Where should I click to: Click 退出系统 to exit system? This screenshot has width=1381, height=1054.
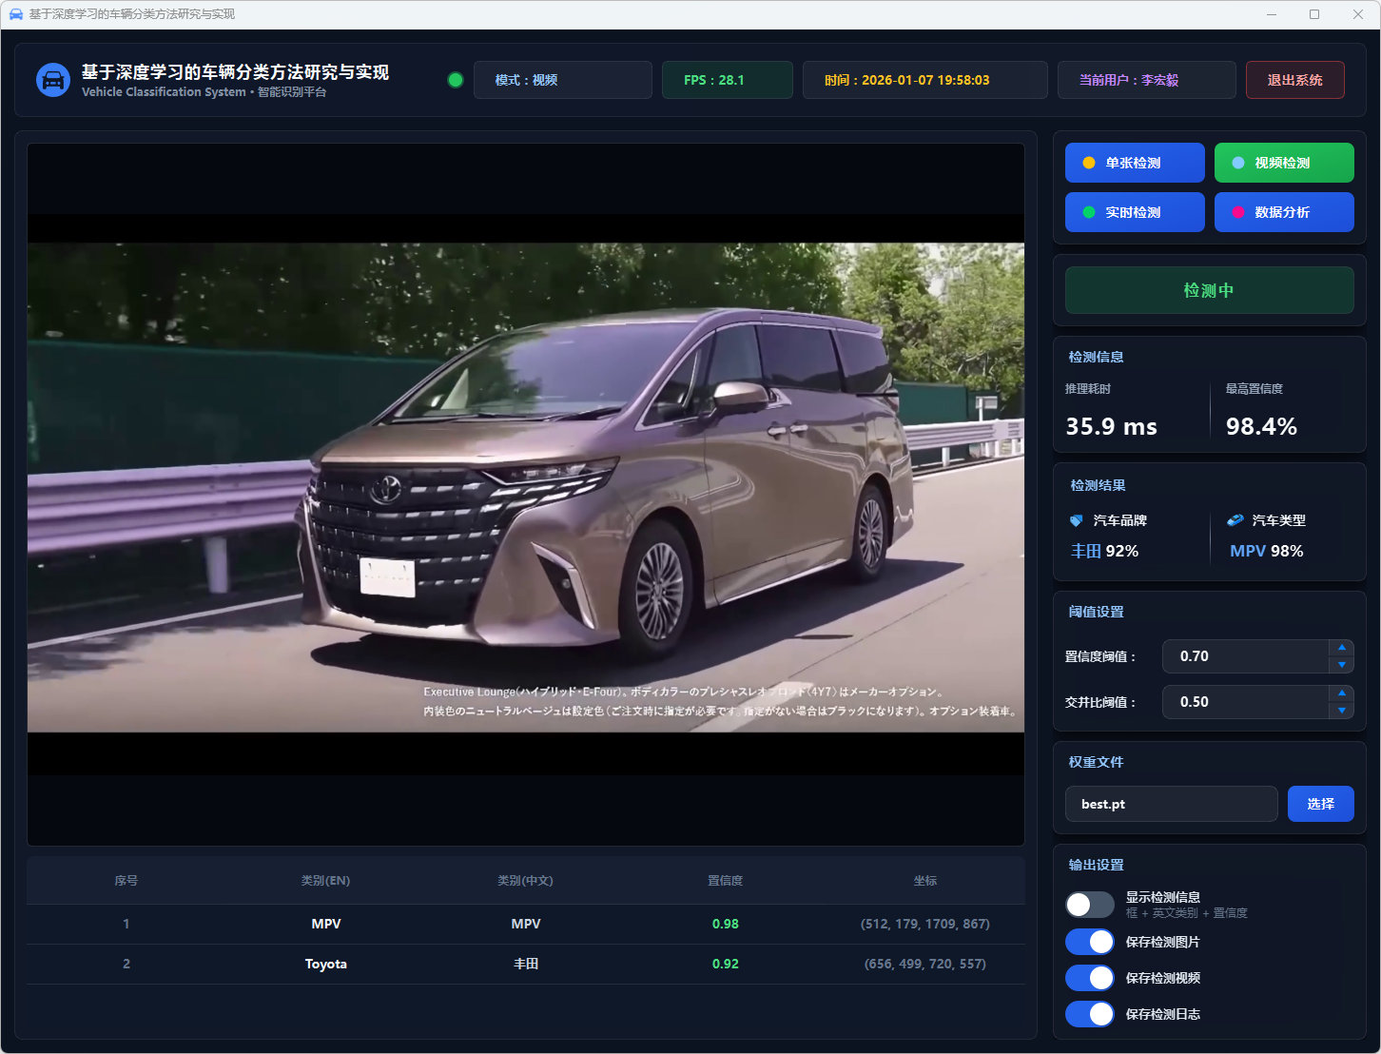tap(1294, 80)
